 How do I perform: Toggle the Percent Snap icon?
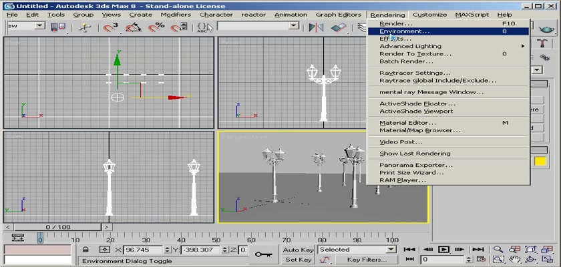click(x=156, y=27)
